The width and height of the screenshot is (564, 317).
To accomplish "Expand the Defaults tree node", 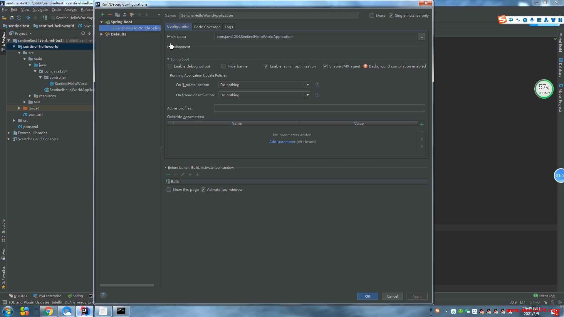I will [x=102, y=34].
